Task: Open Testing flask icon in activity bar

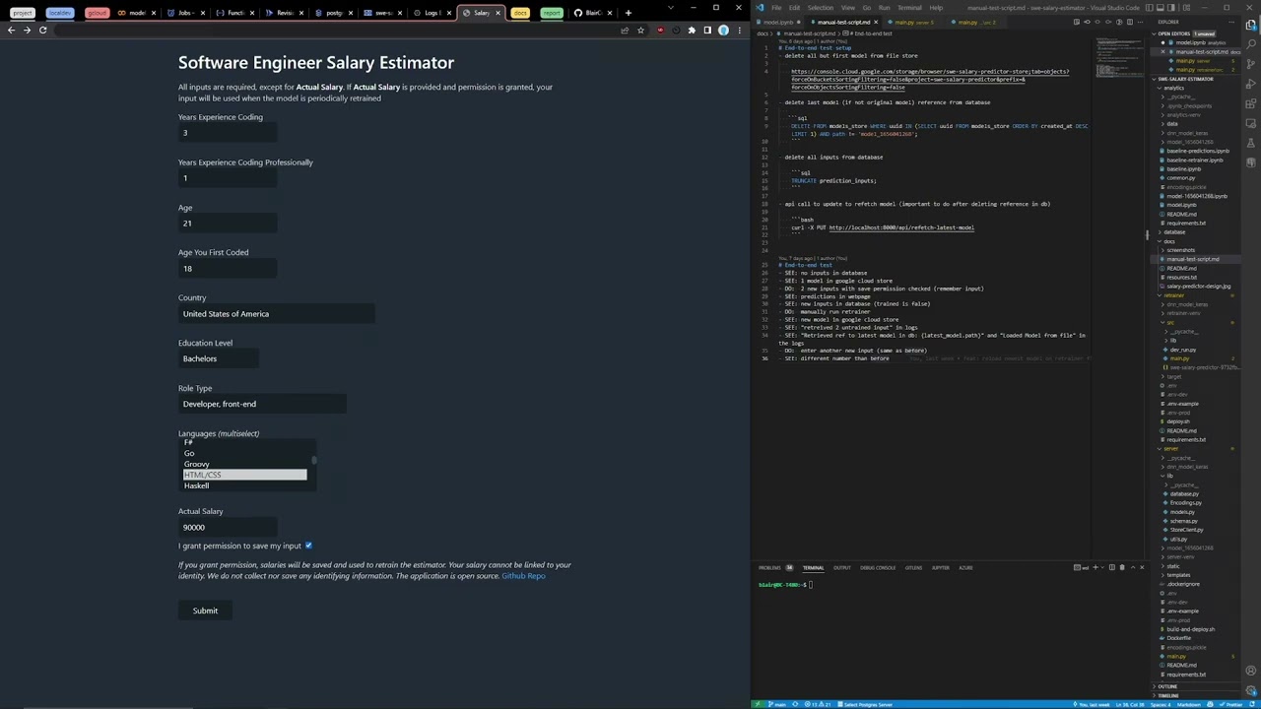Action: [x=1250, y=143]
